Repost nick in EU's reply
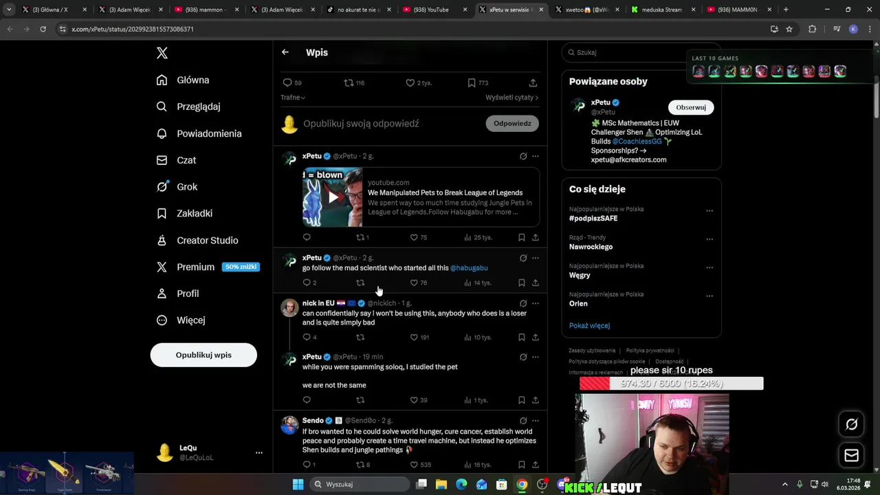880x495 pixels. (x=360, y=338)
